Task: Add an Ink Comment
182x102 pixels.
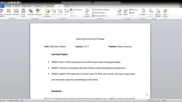Action: pyautogui.click(x=76, y=10)
